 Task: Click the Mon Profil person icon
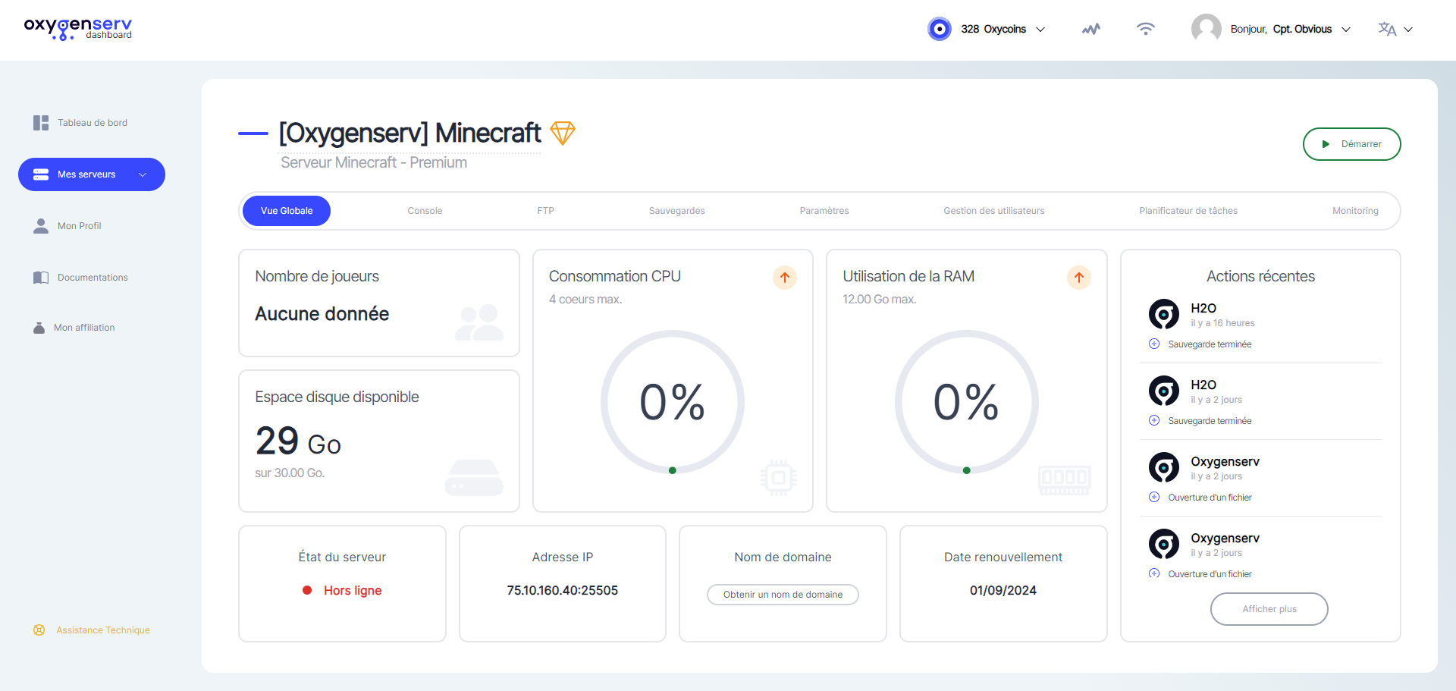pyautogui.click(x=41, y=226)
